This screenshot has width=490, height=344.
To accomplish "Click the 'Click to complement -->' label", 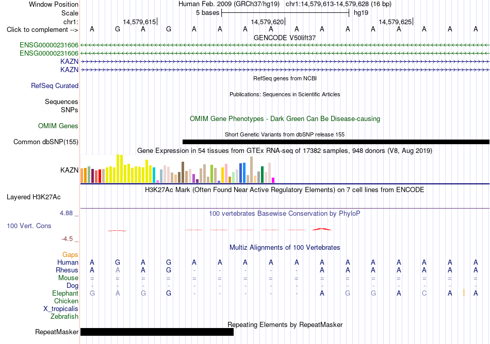I will coord(42,30).
